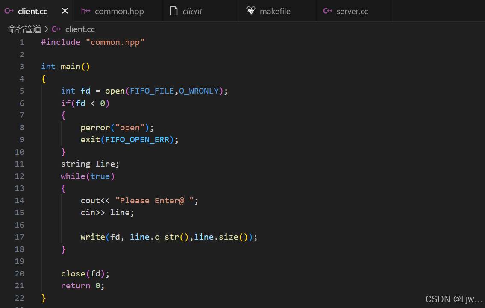The width and height of the screenshot is (485, 308).
Task: Switch to the common.hpp tab
Action: click(x=119, y=11)
